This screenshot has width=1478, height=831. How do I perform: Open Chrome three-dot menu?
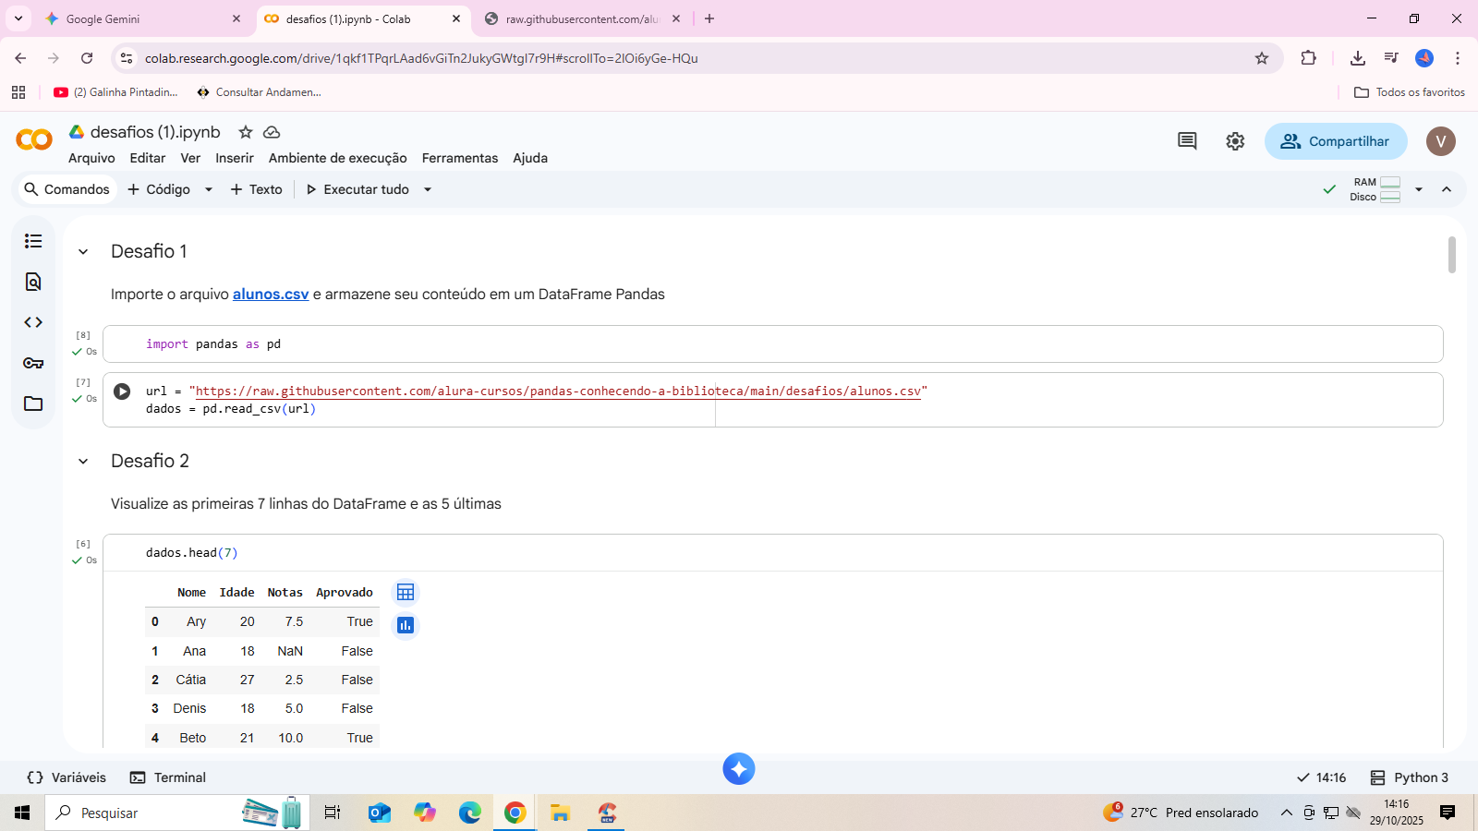[1458, 58]
